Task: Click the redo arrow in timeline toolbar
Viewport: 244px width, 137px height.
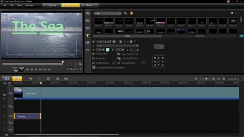Action: point(39,79)
